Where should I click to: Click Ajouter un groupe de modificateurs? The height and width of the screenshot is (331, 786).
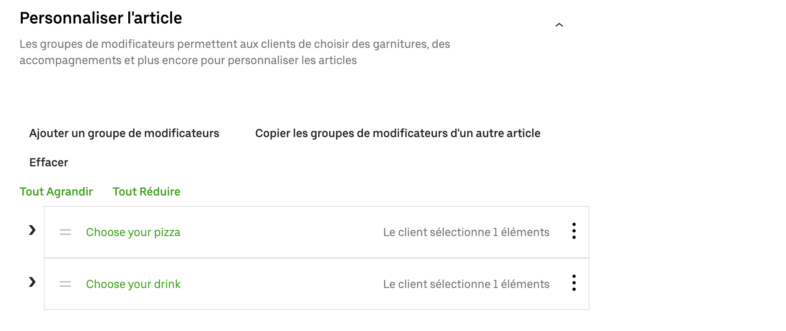(x=124, y=133)
